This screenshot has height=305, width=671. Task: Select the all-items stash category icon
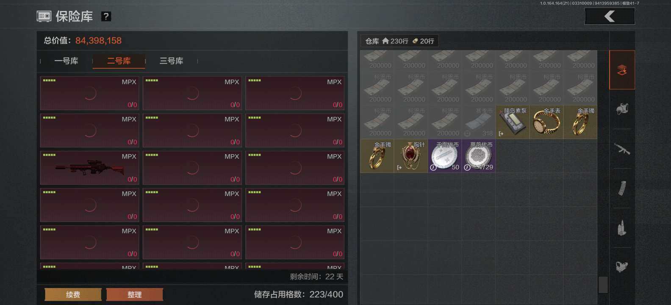[x=622, y=70]
